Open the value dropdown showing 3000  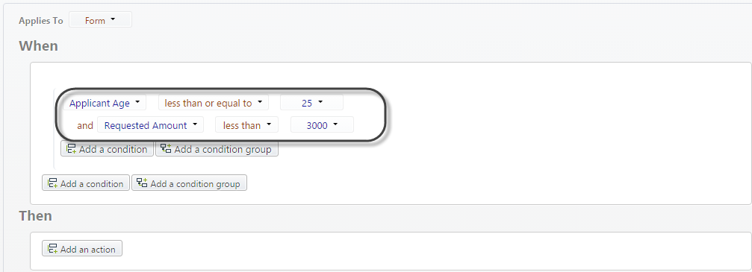[323, 125]
